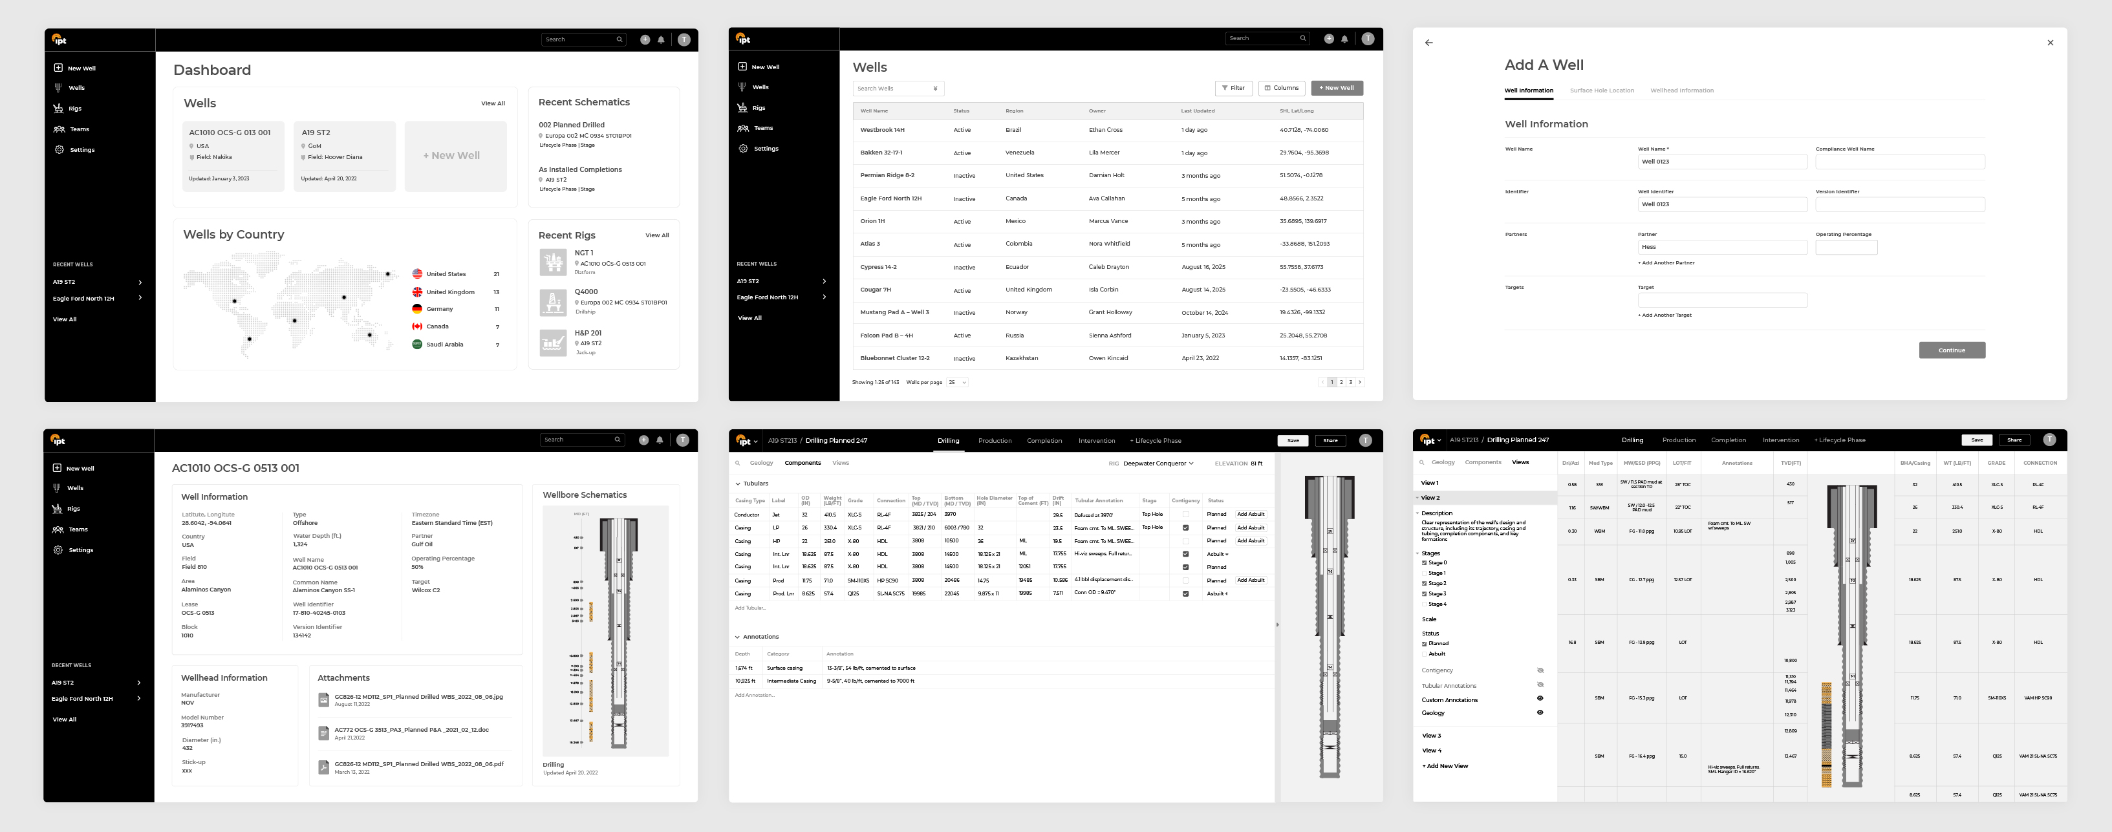2112x832 pixels.
Task: Click Q4000 drillship rig icon
Action: coord(554,302)
